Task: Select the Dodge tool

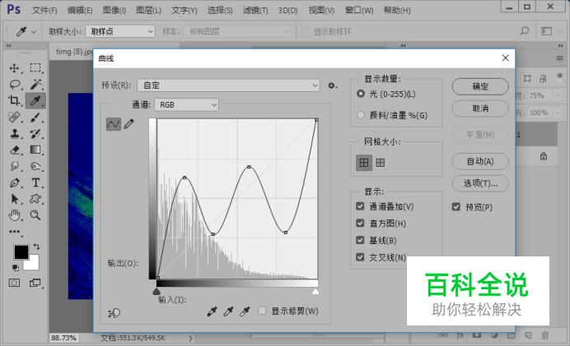Action: 35,166
